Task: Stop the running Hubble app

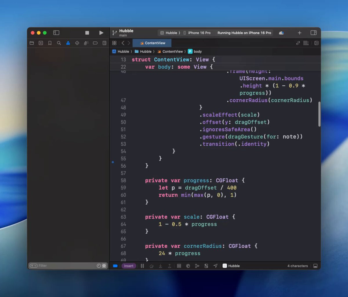Action: point(87,33)
